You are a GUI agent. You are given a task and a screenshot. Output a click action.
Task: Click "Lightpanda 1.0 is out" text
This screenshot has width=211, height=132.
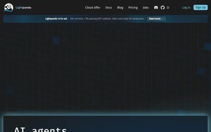(x=56, y=19)
